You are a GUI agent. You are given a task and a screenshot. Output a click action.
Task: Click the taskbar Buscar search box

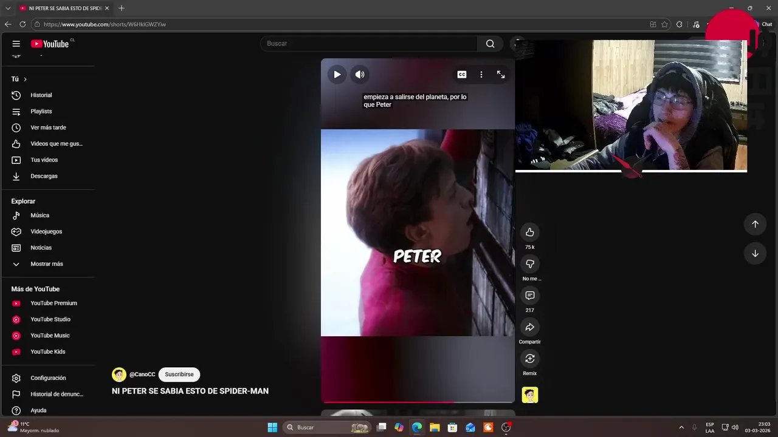(x=326, y=427)
